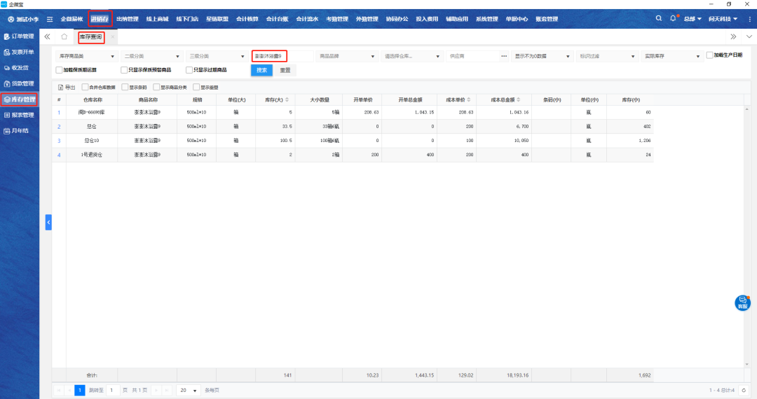Open supplier picker via the three-dot button
This screenshot has width=757, height=399.
click(504, 56)
